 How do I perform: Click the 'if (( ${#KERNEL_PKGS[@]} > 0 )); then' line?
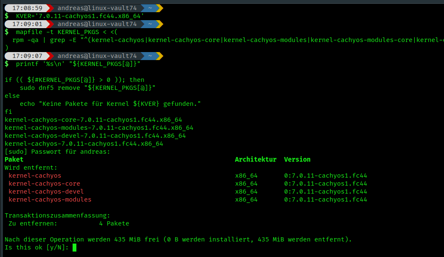pos(74,80)
